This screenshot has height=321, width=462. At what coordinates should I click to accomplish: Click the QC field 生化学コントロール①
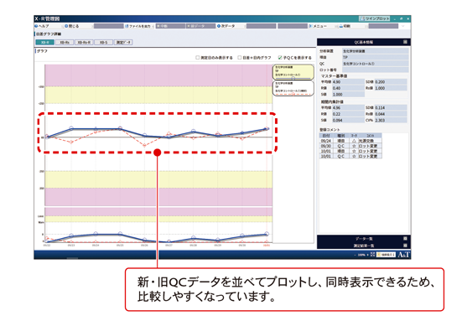click(375, 64)
